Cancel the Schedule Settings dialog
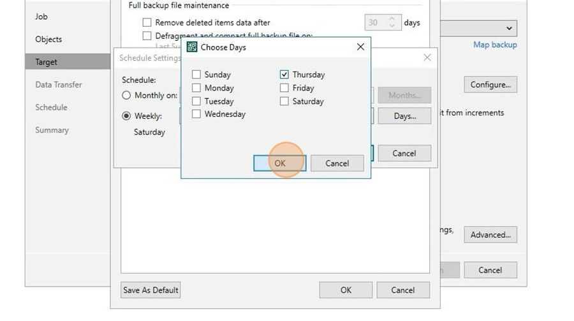Screen dimensions: 574x321 (x=404, y=153)
